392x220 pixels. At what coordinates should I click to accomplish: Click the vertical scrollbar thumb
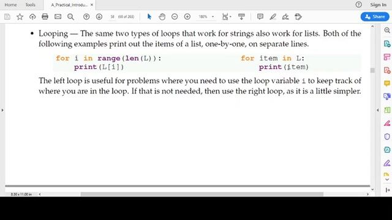pos(372,70)
